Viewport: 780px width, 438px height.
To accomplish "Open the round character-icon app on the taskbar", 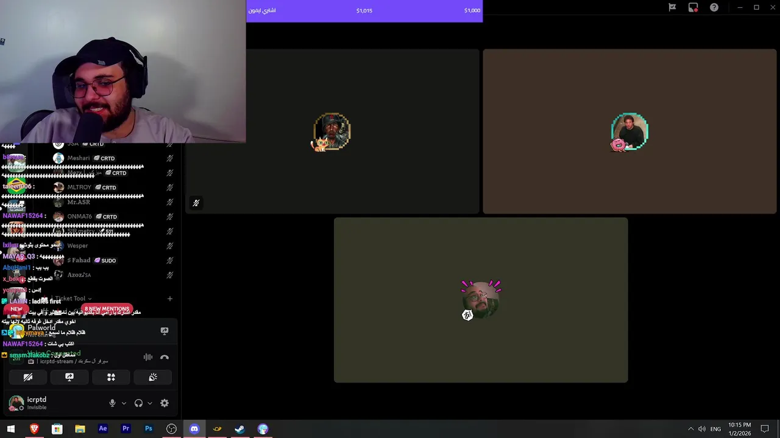I will [263, 429].
